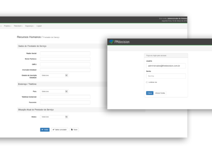The height and width of the screenshot is (158, 212).
Task: Click the Nome Fantasia input field
Action: [65, 59]
